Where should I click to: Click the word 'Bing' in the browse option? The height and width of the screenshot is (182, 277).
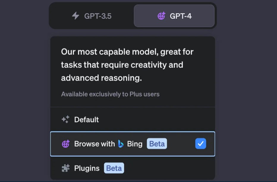point(135,144)
